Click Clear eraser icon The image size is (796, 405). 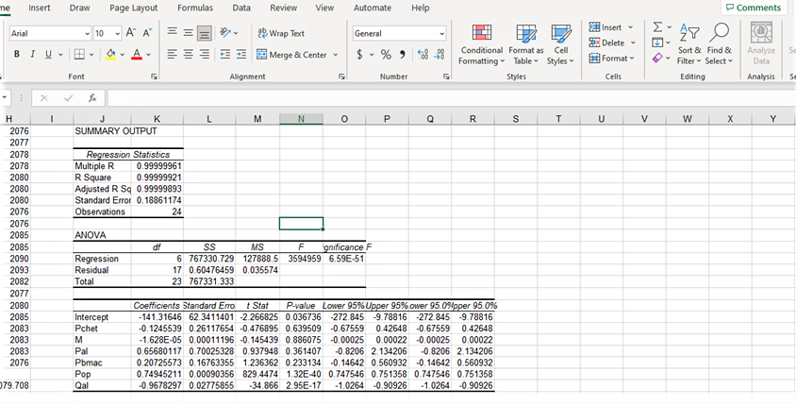pyautogui.click(x=656, y=58)
